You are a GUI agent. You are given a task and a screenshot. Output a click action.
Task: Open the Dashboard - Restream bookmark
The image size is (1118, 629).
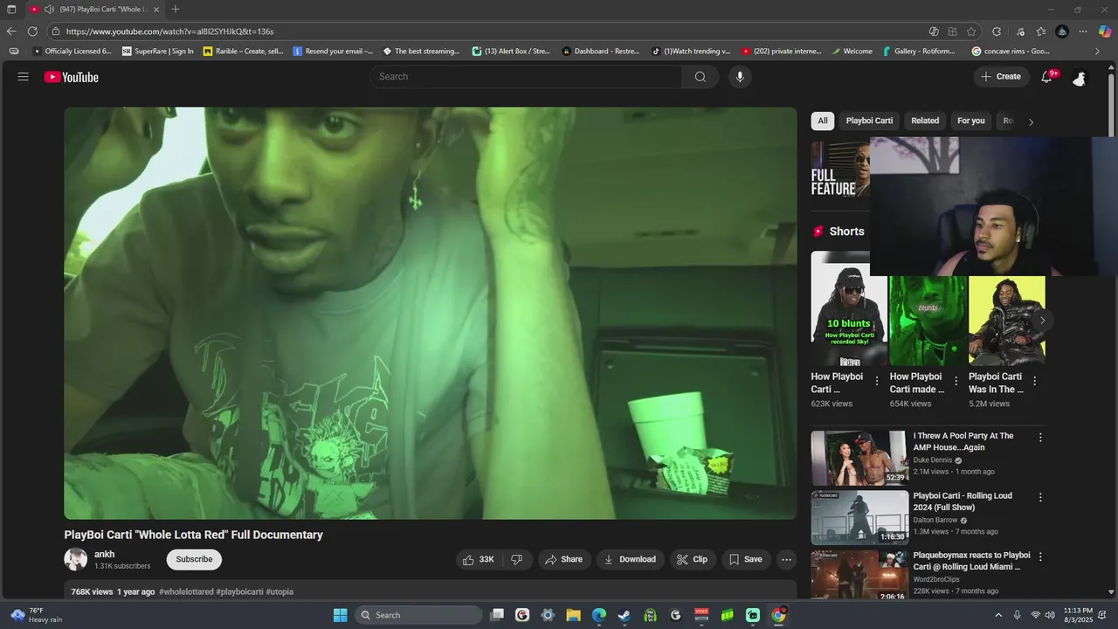pos(601,51)
